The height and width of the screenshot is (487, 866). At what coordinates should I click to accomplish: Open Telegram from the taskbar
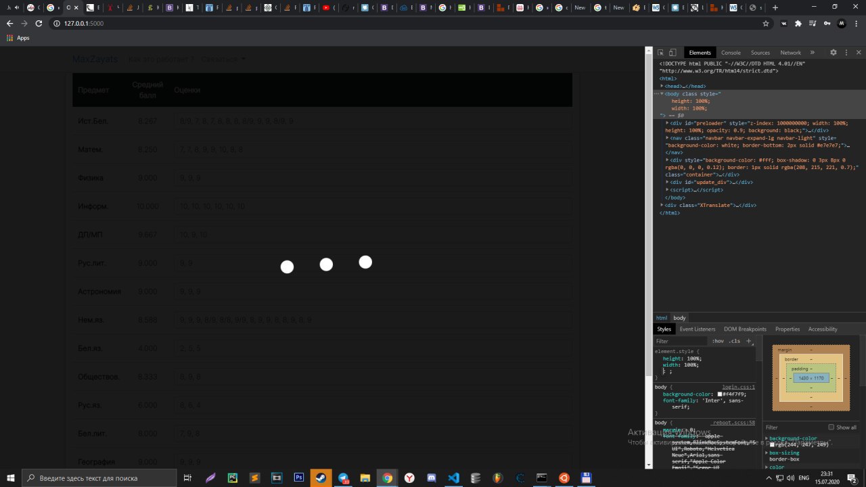(x=343, y=478)
